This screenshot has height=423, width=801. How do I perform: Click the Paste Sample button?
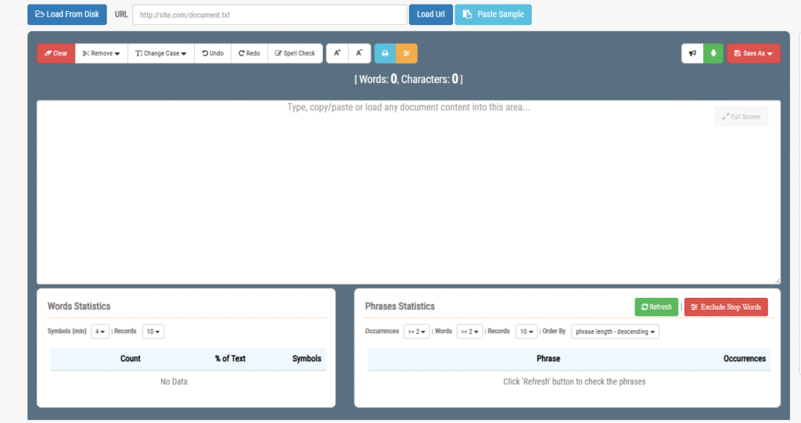493,14
